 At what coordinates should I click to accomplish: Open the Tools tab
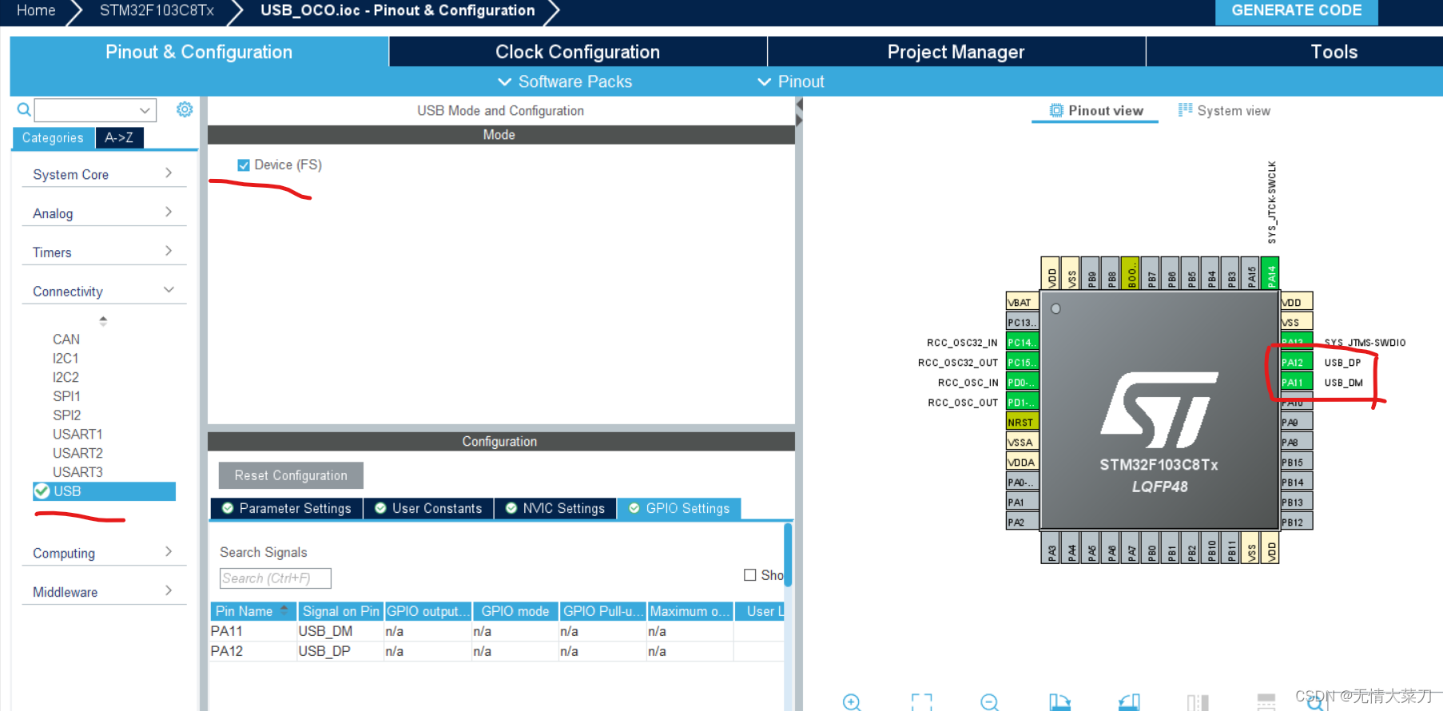1334,52
